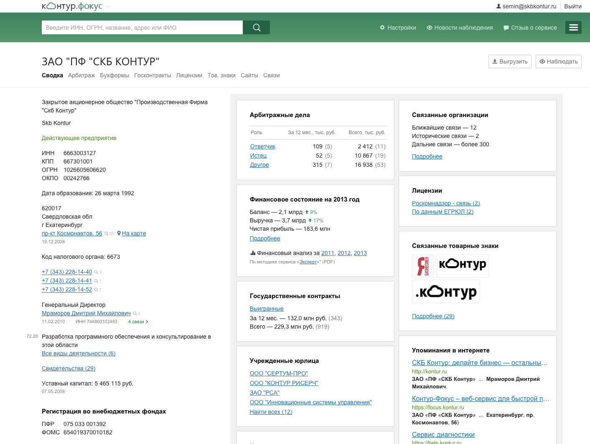Open the hamburger menu
The height and width of the screenshot is (444, 590).
[573, 27]
